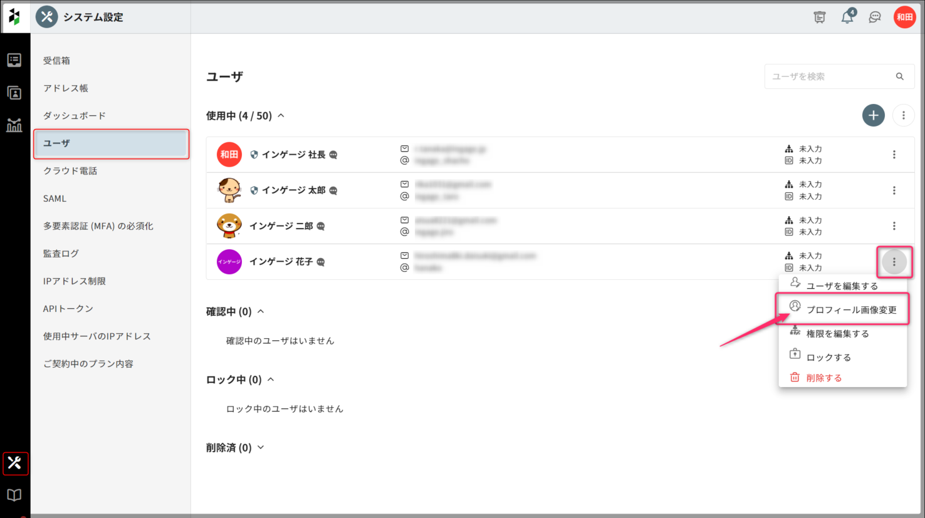Open the manual book icon
The image size is (925, 518).
14,495
